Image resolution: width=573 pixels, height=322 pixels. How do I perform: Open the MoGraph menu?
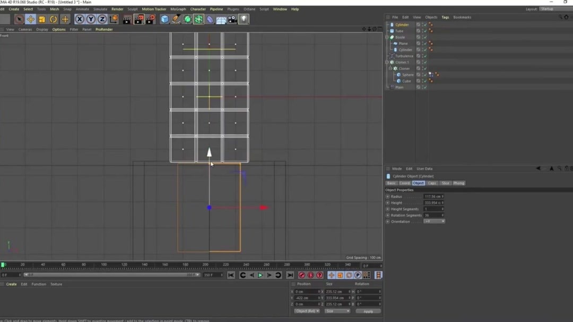(178, 9)
